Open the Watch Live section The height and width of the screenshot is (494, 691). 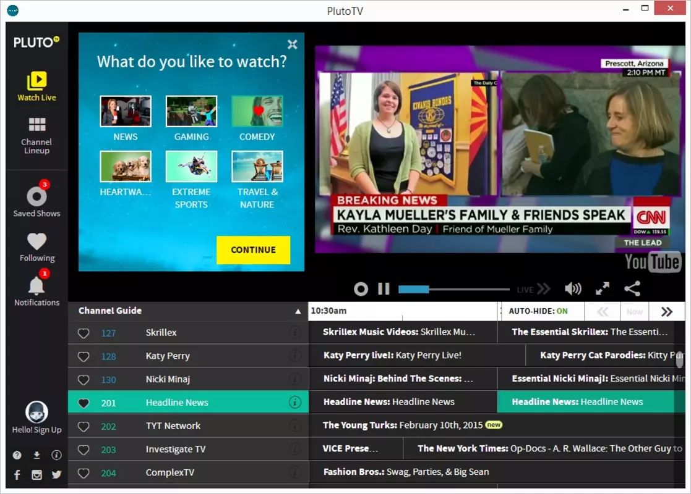point(36,86)
